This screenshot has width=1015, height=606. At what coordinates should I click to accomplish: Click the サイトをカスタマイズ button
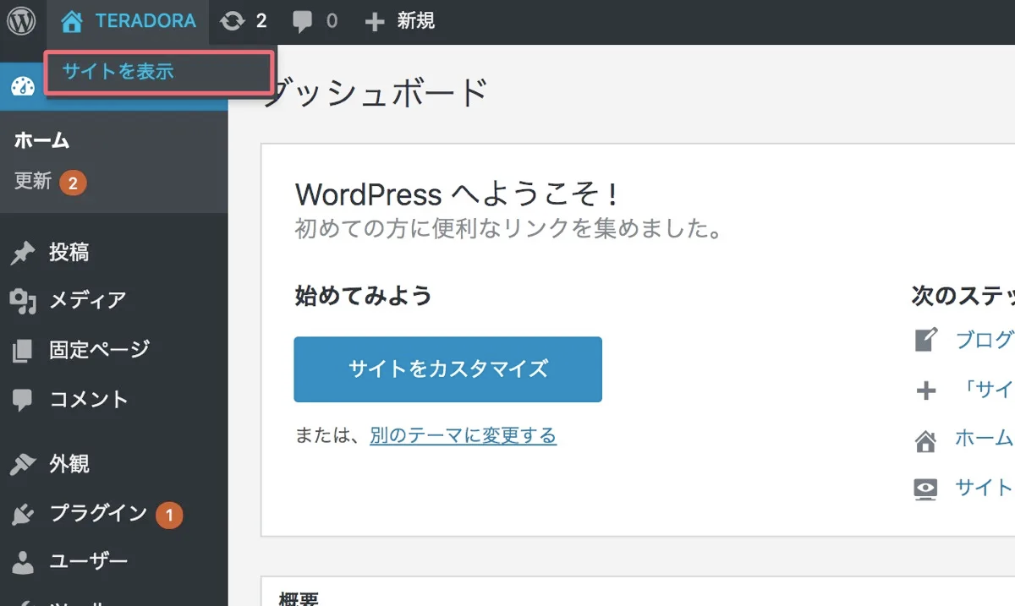[x=447, y=369]
